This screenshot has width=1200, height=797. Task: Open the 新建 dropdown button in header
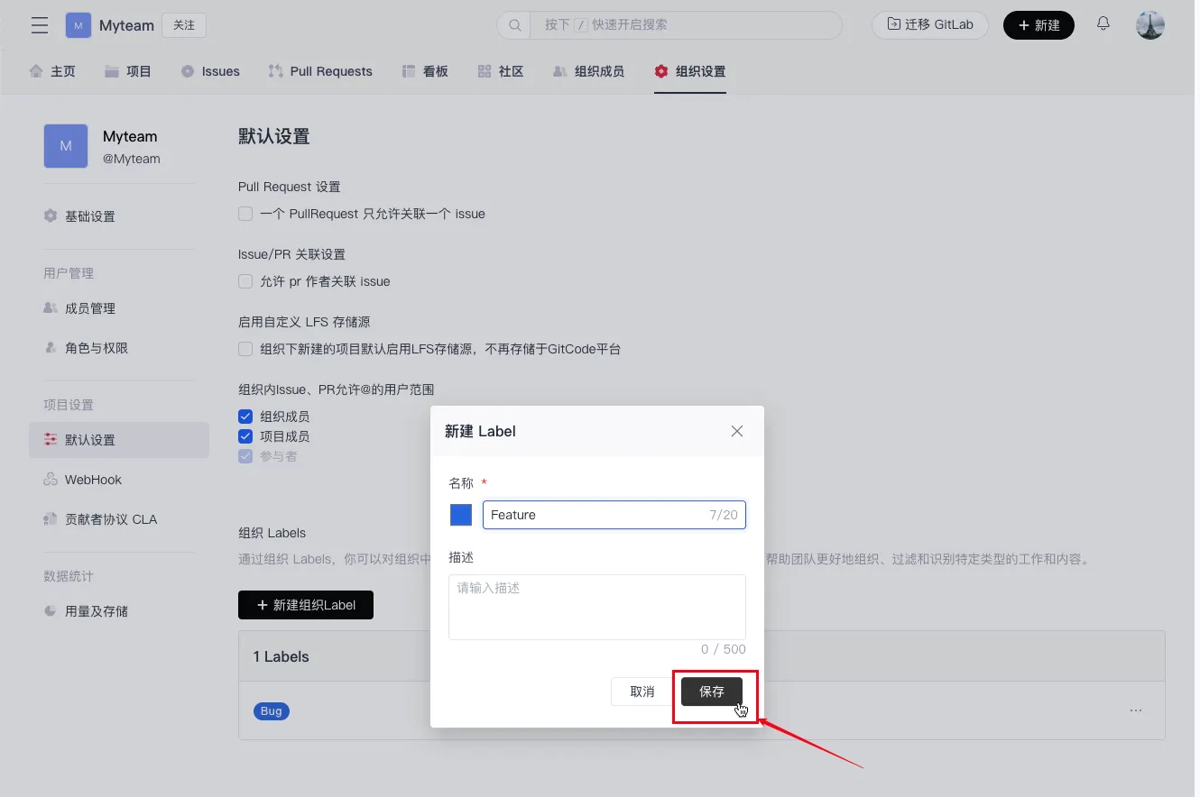(x=1038, y=25)
